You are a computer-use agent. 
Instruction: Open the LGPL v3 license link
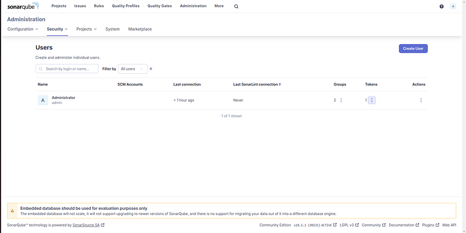349,225
